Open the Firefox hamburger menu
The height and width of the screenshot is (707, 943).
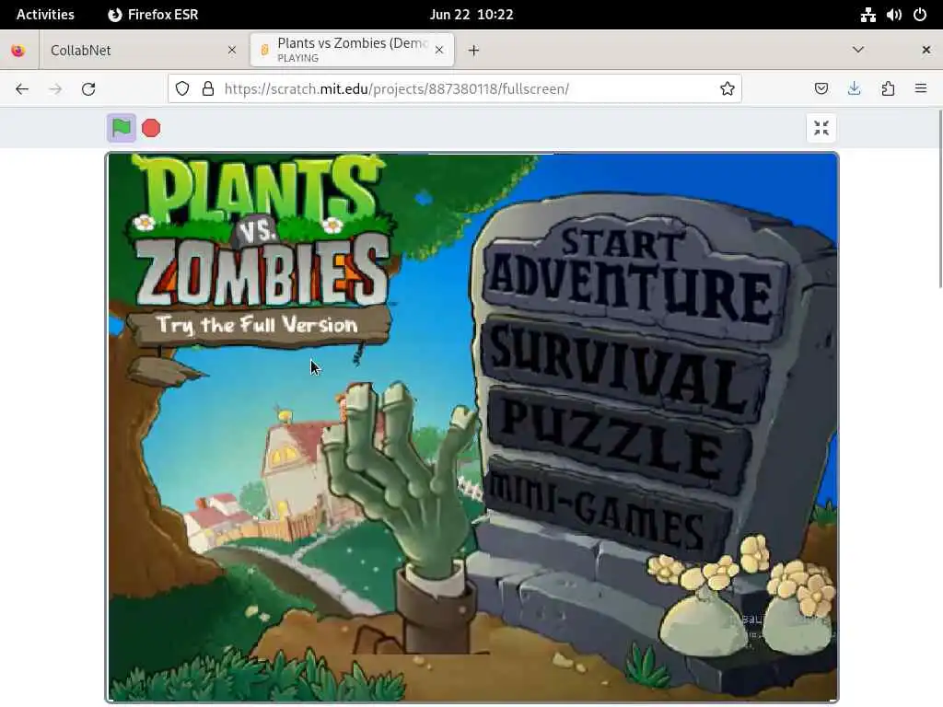click(921, 89)
